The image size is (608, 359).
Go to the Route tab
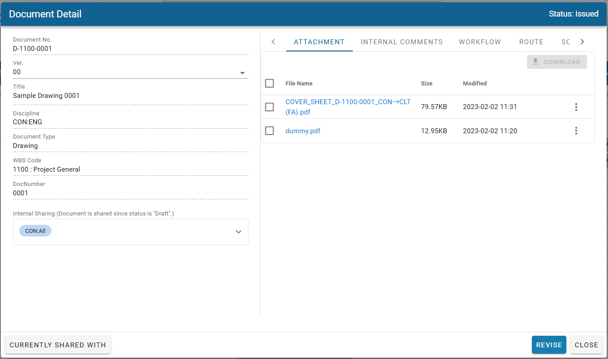(531, 42)
